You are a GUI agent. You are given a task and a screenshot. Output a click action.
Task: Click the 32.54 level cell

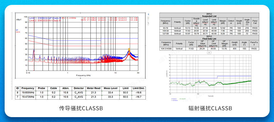pos(205,31)
